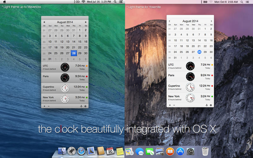Image resolution: width=253 pixels, height=158 pixels.
Task: Open Spotlight search in Mavericks menu bar
Action: (115, 2)
